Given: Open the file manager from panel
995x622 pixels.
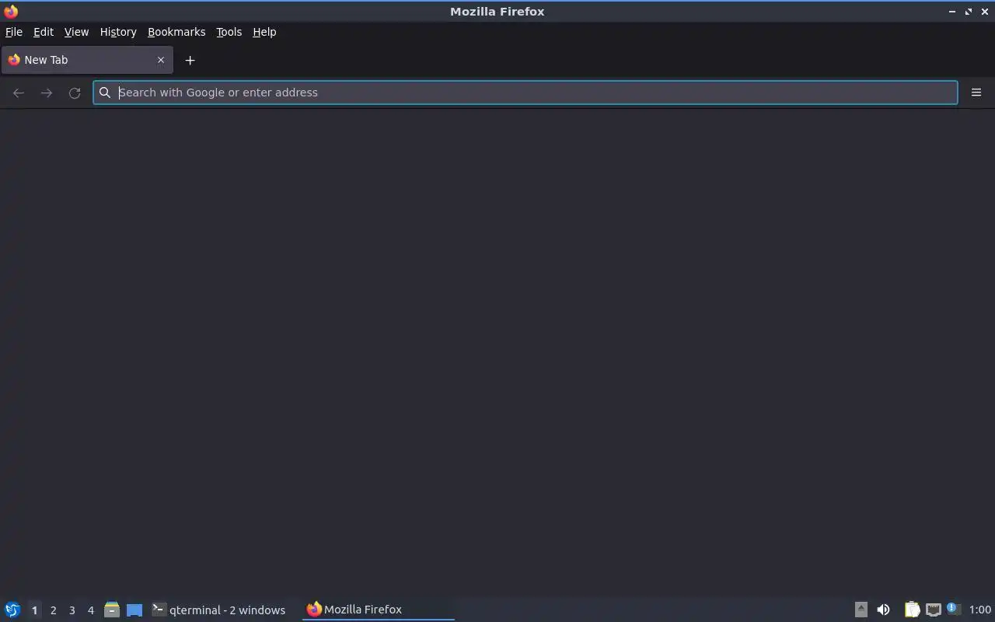Looking at the screenshot, I should (x=112, y=610).
